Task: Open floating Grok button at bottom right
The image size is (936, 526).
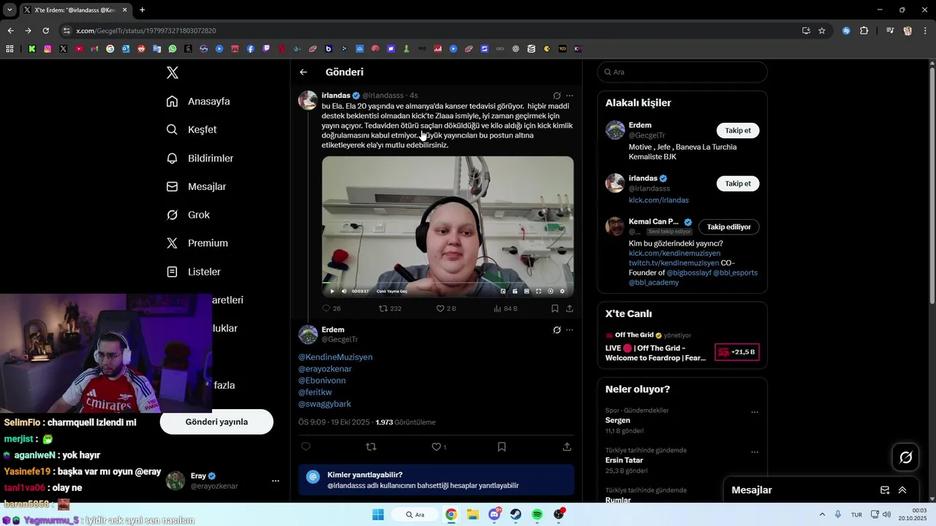Action: [906, 457]
